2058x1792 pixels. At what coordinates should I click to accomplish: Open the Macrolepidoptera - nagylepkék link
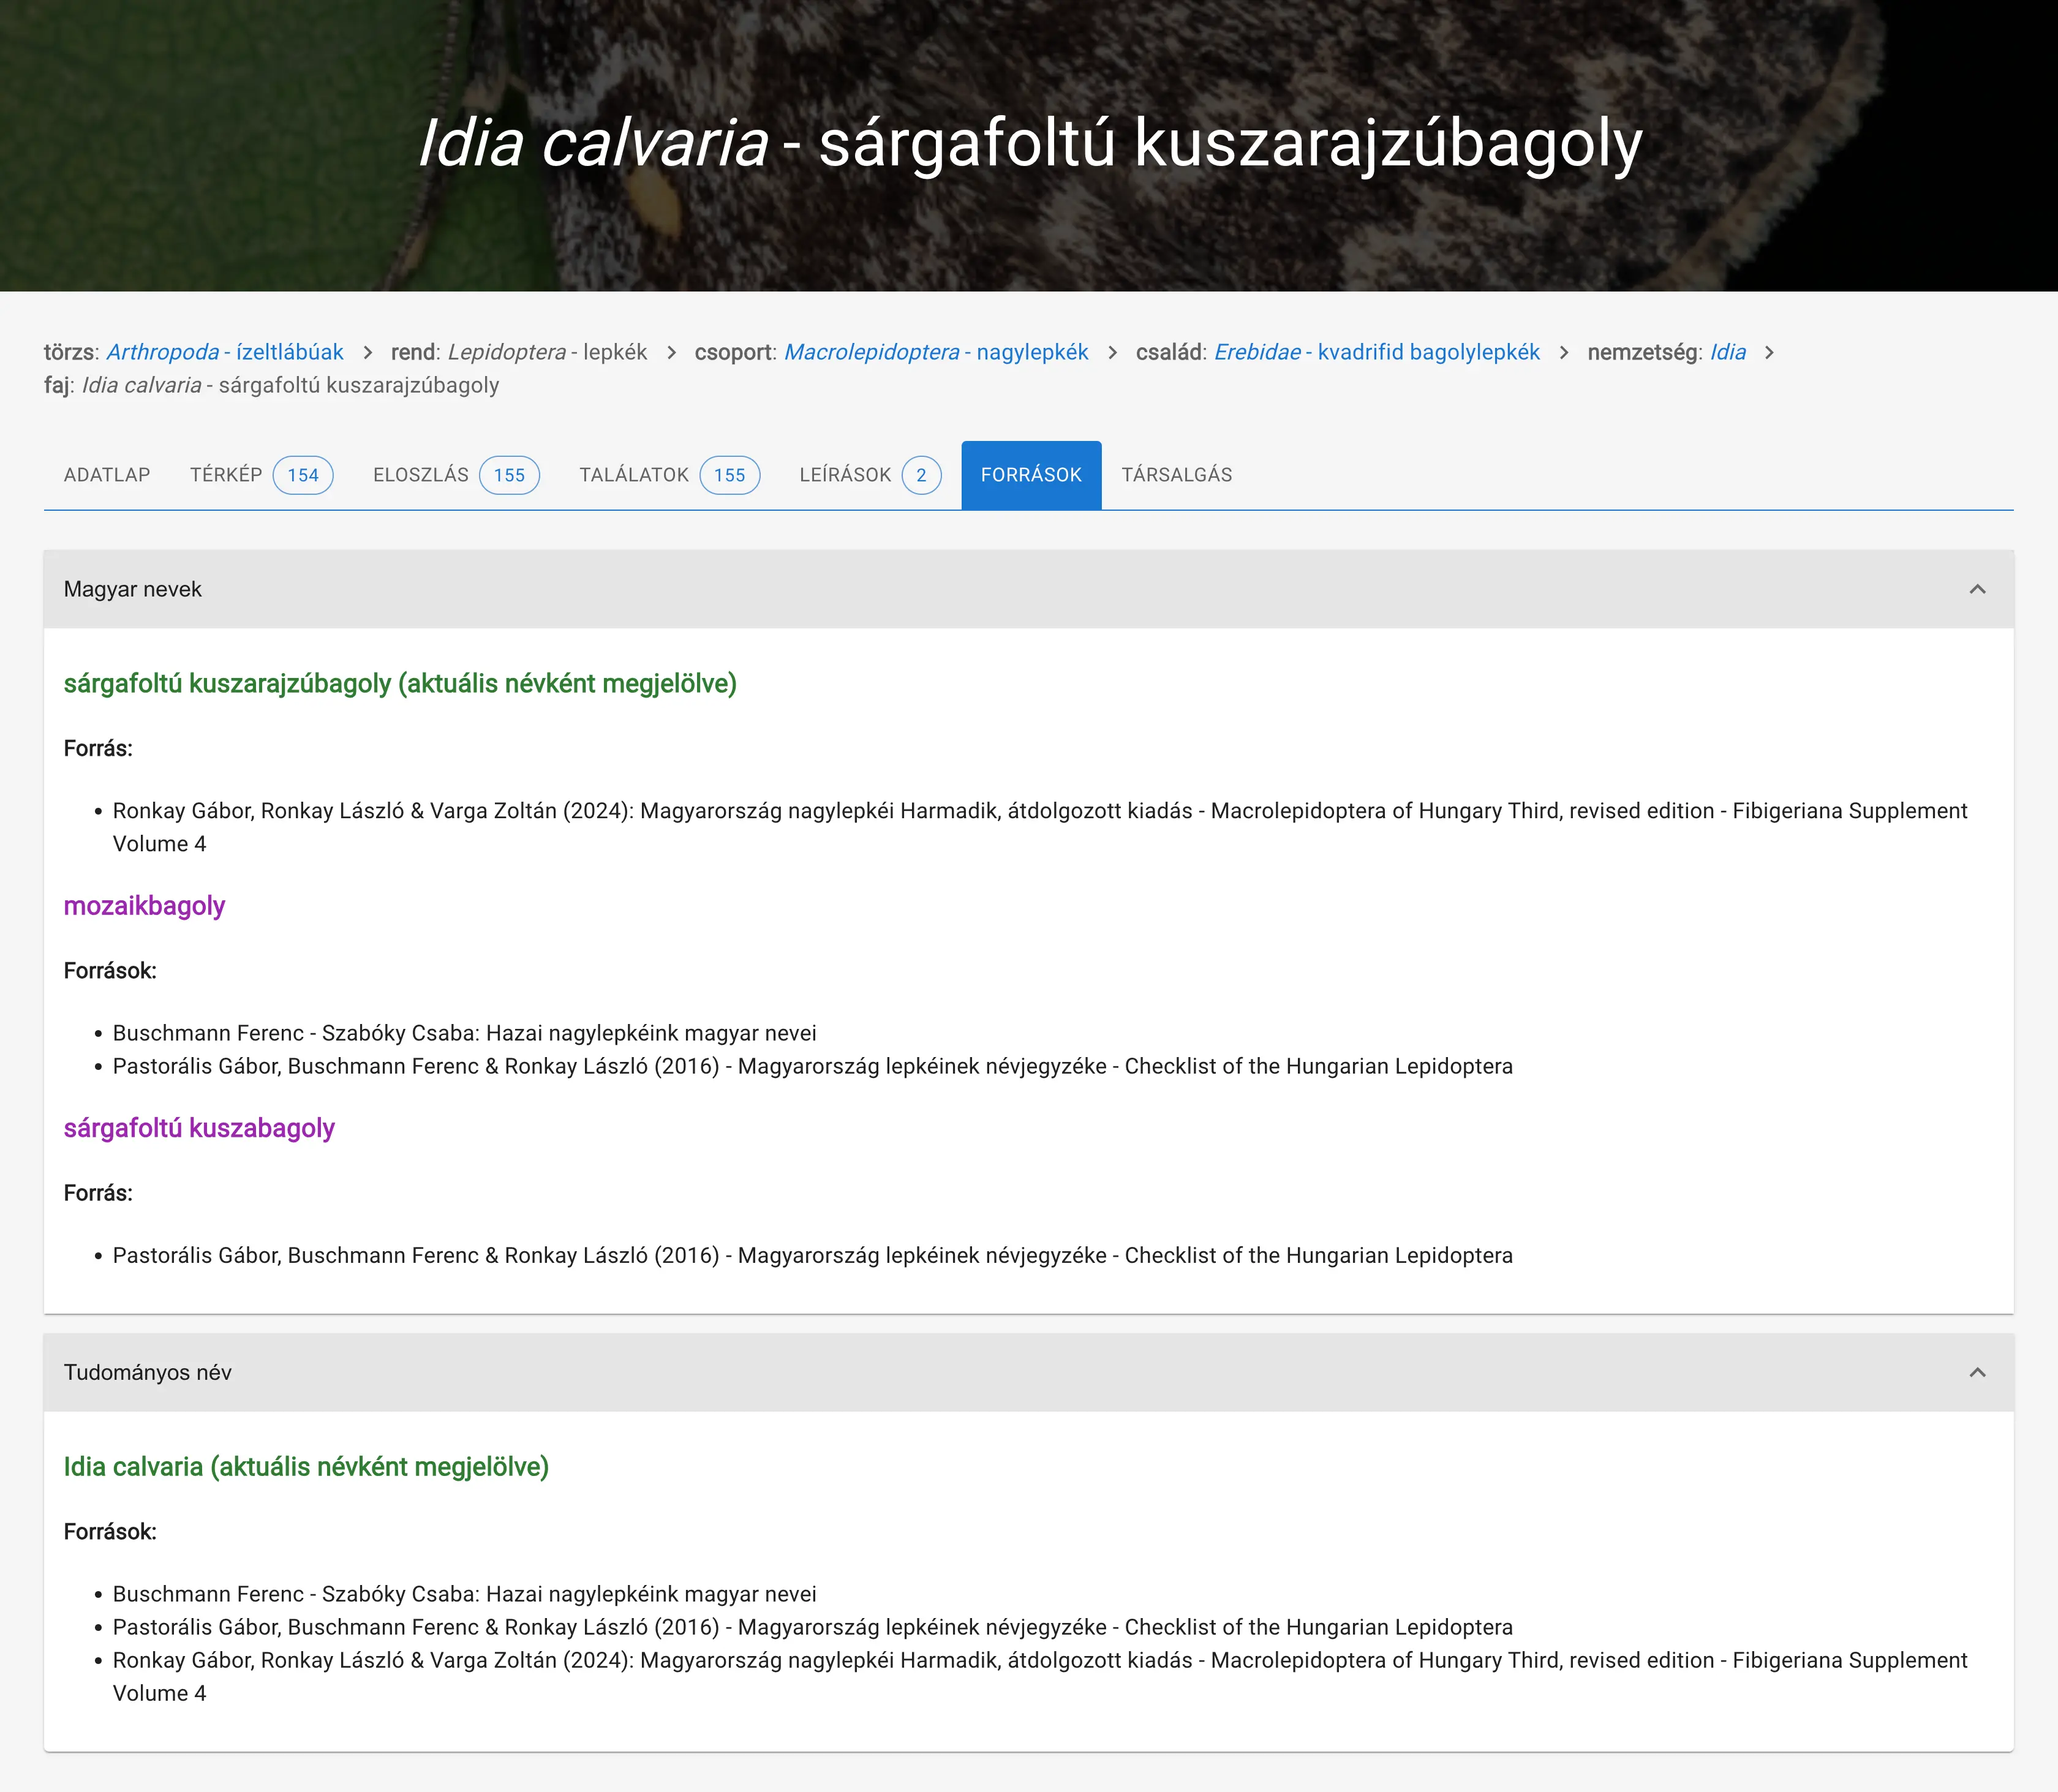click(x=936, y=352)
